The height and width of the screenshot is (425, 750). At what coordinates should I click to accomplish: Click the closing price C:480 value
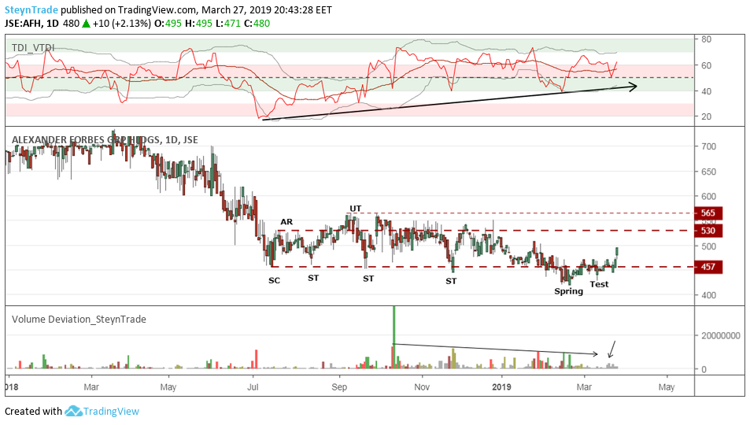(x=257, y=23)
